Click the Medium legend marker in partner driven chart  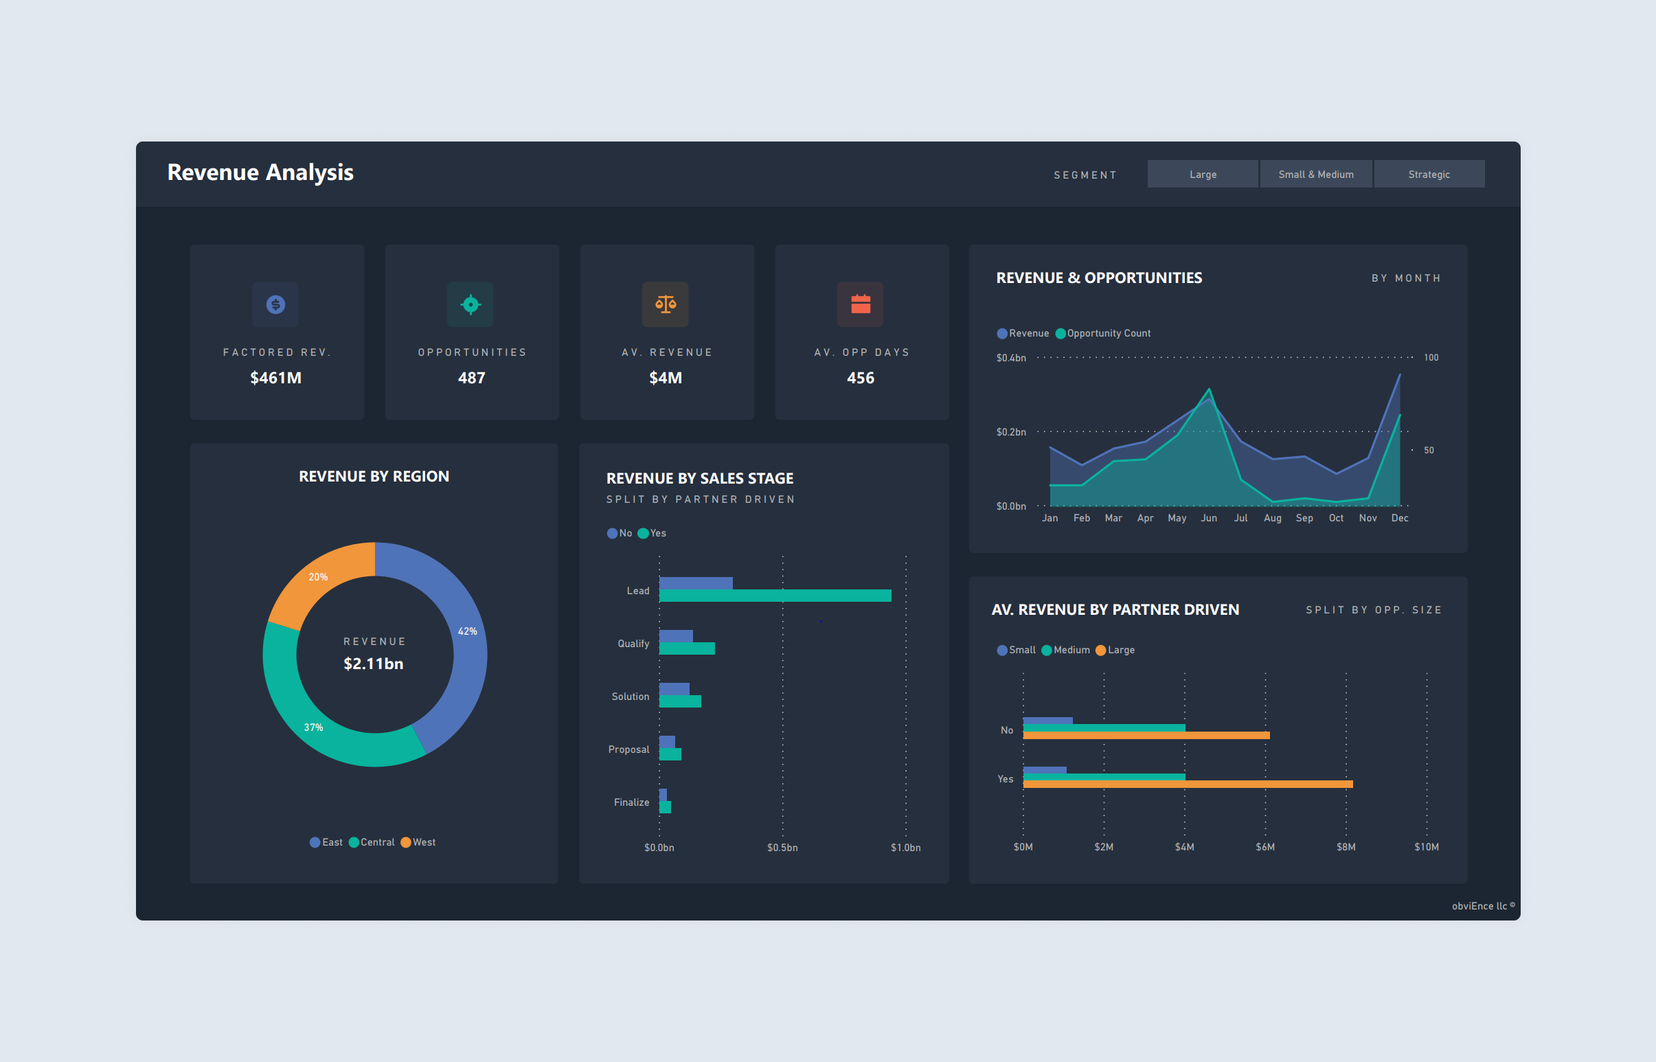pos(1047,650)
